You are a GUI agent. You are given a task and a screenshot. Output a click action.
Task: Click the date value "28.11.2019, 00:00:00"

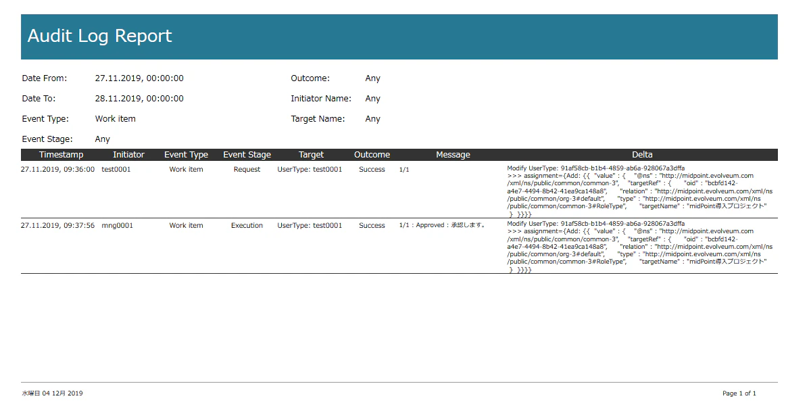click(139, 99)
